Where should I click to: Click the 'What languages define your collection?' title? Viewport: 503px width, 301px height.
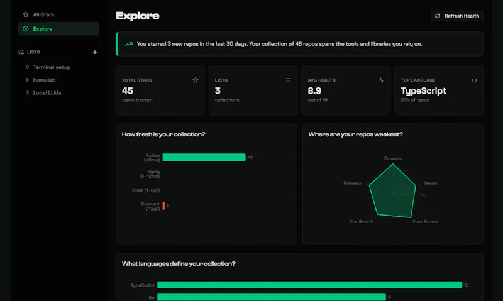pyautogui.click(x=179, y=263)
